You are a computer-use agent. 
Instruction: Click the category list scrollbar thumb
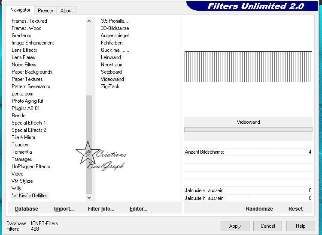click(x=89, y=145)
